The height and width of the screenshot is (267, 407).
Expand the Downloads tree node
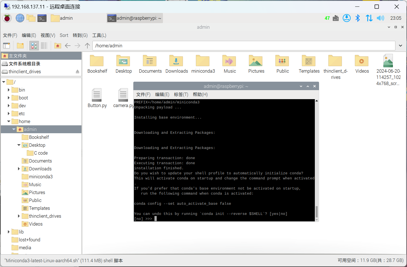[19, 169]
